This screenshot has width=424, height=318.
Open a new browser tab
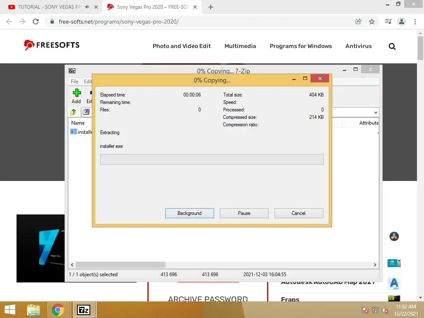[x=211, y=7]
